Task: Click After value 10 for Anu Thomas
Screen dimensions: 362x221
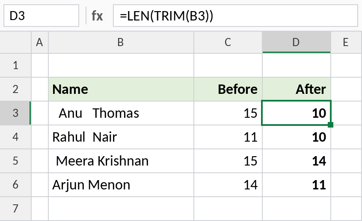Action: click(x=297, y=113)
